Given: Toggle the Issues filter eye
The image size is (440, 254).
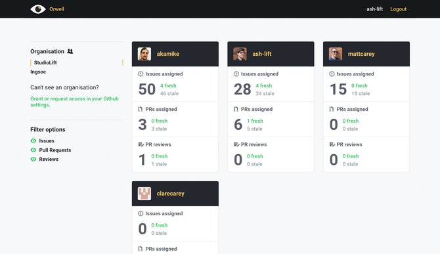Looking at the screenshot, I should (x=33, y=140).
